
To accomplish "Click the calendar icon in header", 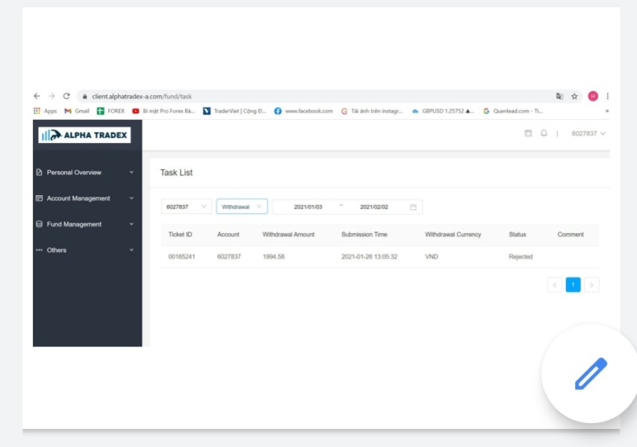I will (x=527, y=133).
